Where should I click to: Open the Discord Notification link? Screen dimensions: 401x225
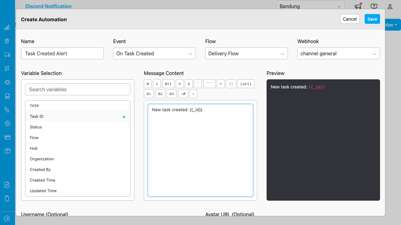pyautogui.click(x=48, y=6)
